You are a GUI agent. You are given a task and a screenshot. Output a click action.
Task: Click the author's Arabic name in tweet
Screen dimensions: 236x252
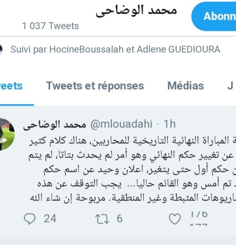(54, 125)
